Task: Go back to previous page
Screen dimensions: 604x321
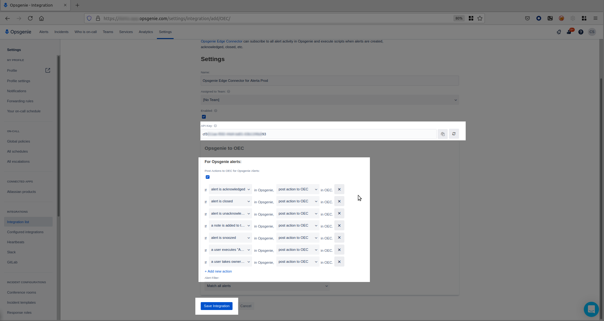Action: (8, 18)
